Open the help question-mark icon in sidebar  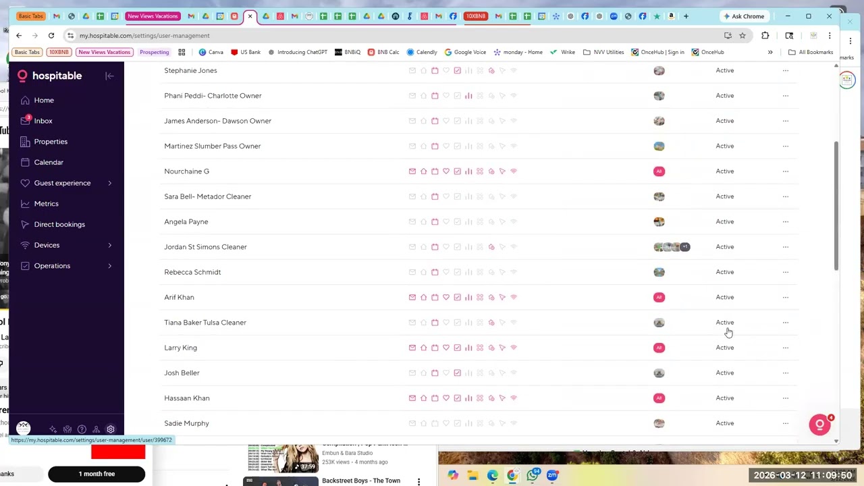click(82, 429)
